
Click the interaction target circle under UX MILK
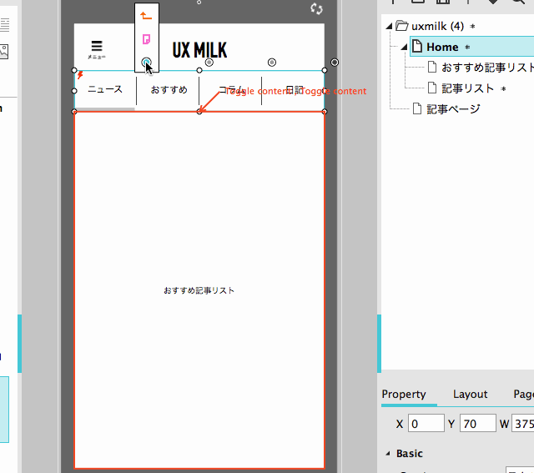tap(209, 63)
